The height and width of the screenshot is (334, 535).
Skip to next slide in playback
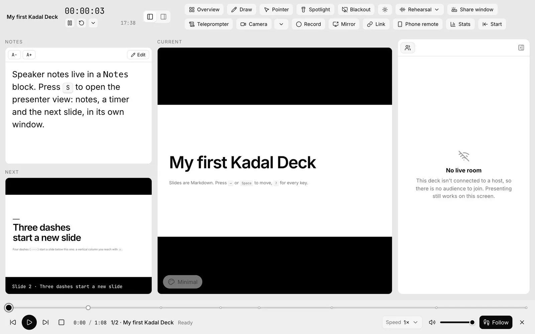[x=45, y=322]
